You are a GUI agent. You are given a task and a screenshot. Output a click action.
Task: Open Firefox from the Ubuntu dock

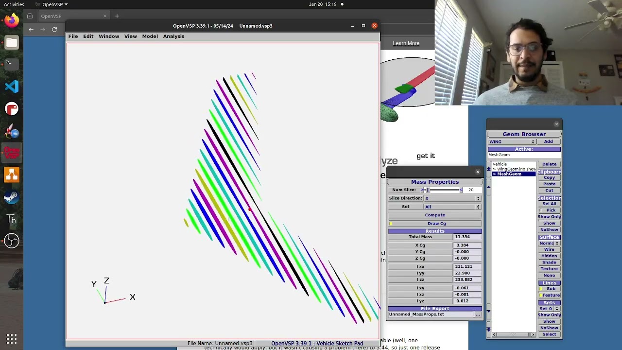click(12, 20)
